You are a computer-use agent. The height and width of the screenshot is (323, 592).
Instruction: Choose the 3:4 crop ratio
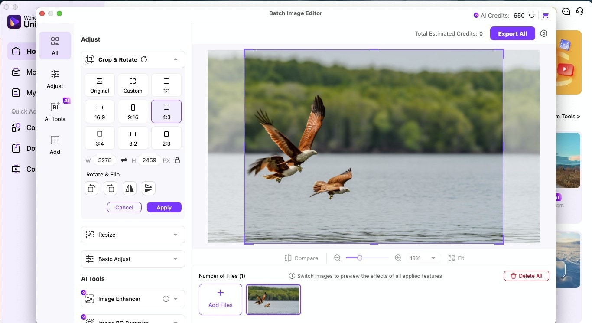[100, 138]
